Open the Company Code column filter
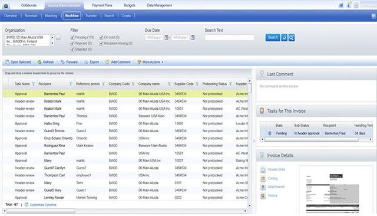Screen dimensions: 377x216 click(133, 84)
